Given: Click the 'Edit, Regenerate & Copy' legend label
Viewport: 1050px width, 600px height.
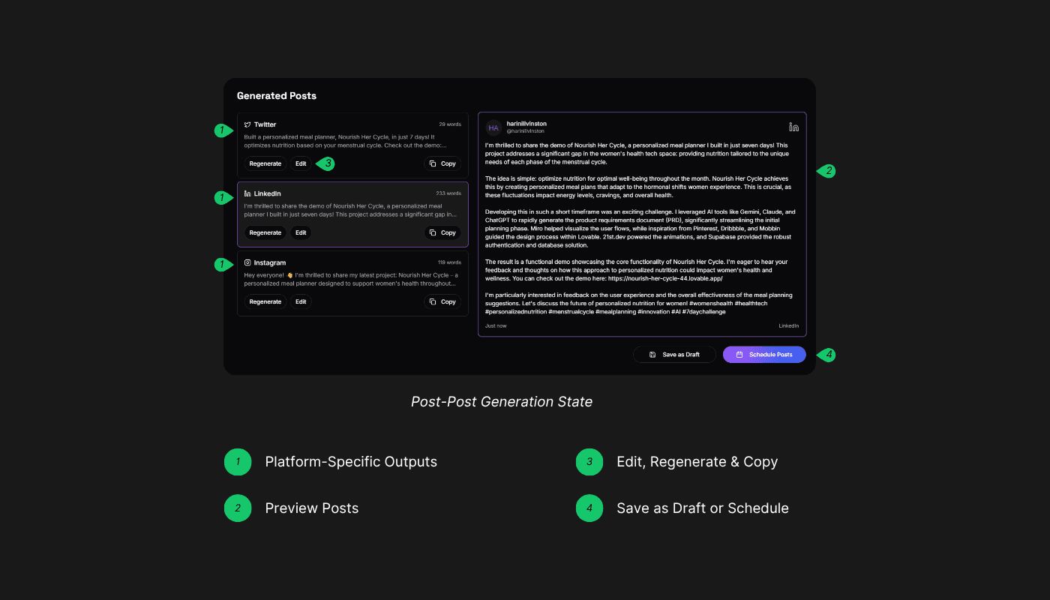Looking at the screenshot, I should [697, 462].
